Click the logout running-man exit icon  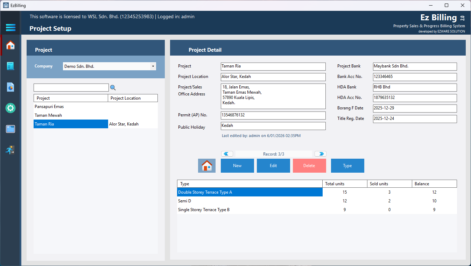point(10,150)
